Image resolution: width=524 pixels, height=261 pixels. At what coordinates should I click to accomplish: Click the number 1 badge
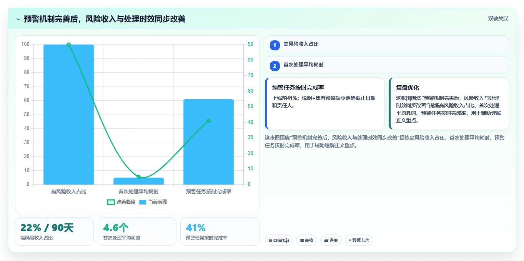pos(274,45)
